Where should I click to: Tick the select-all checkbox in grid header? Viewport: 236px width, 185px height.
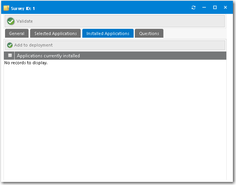[x=10, y=56]
